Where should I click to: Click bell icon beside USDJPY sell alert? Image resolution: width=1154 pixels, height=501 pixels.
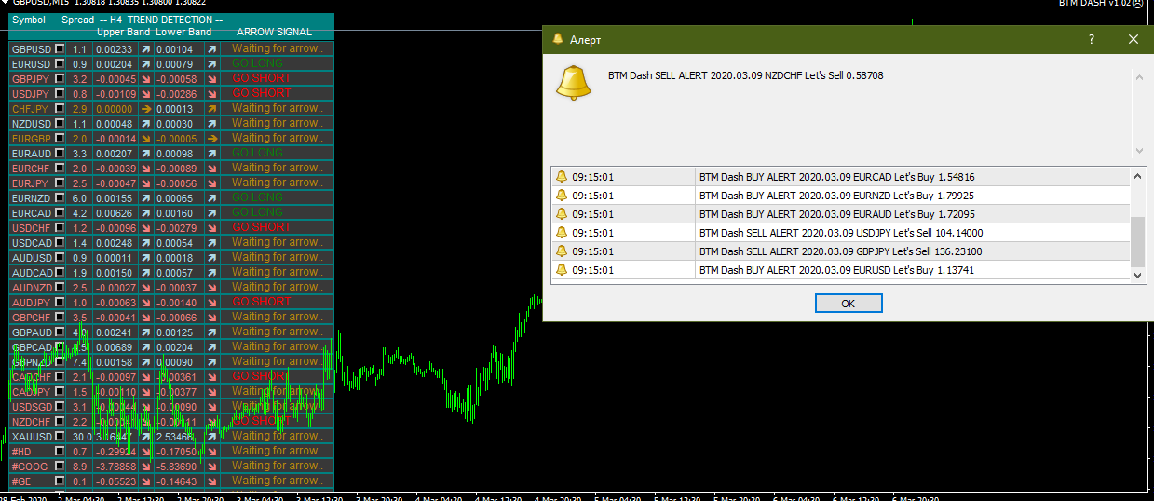tap(561, 233)
